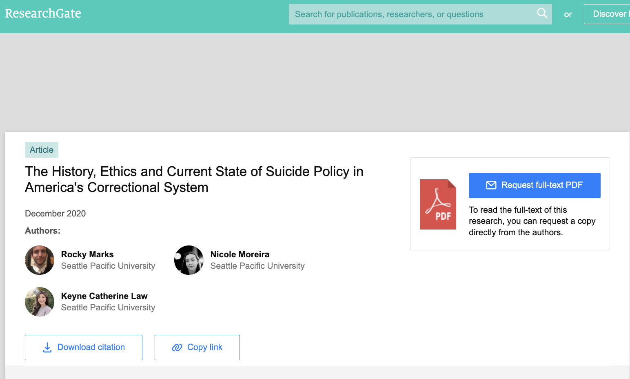Click the ResearchGate logo
Screen dimensions: 630x379
[x=43, y=13]
